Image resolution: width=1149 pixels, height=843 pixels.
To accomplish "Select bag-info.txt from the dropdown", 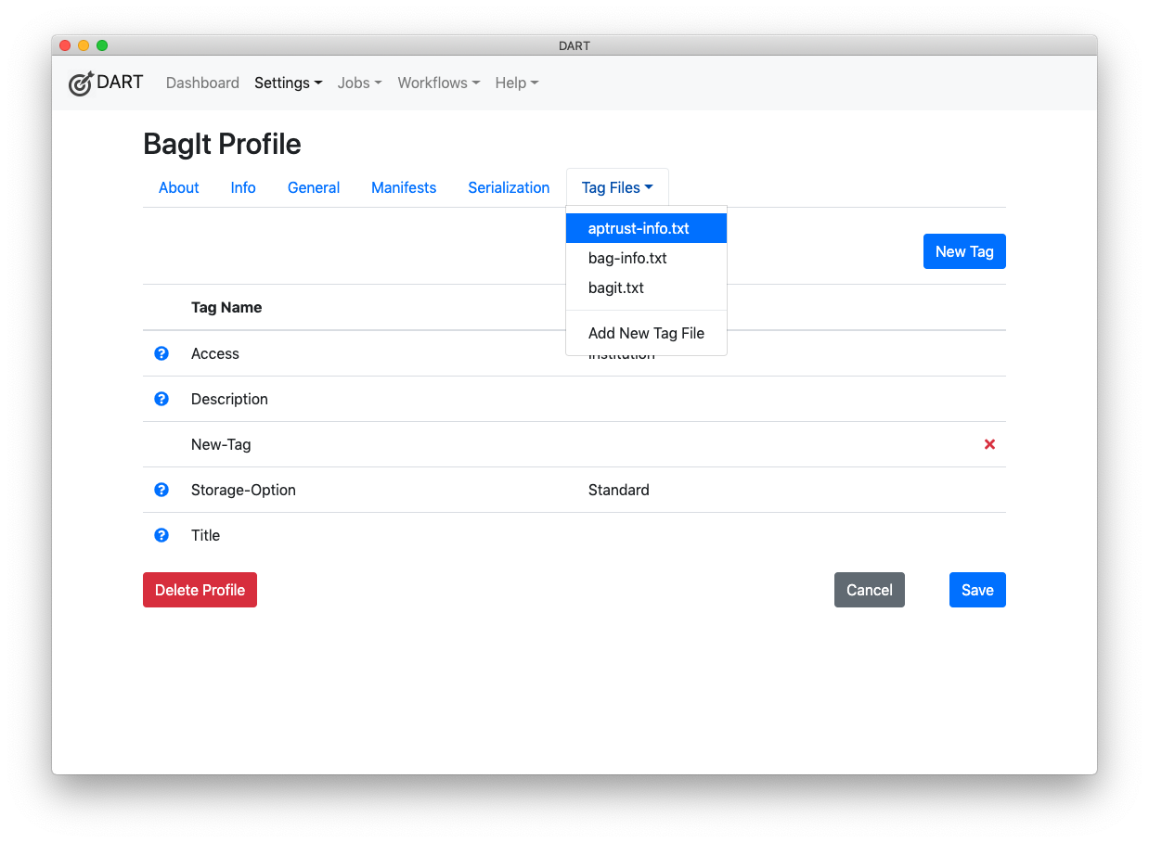I will click(627, 258).
